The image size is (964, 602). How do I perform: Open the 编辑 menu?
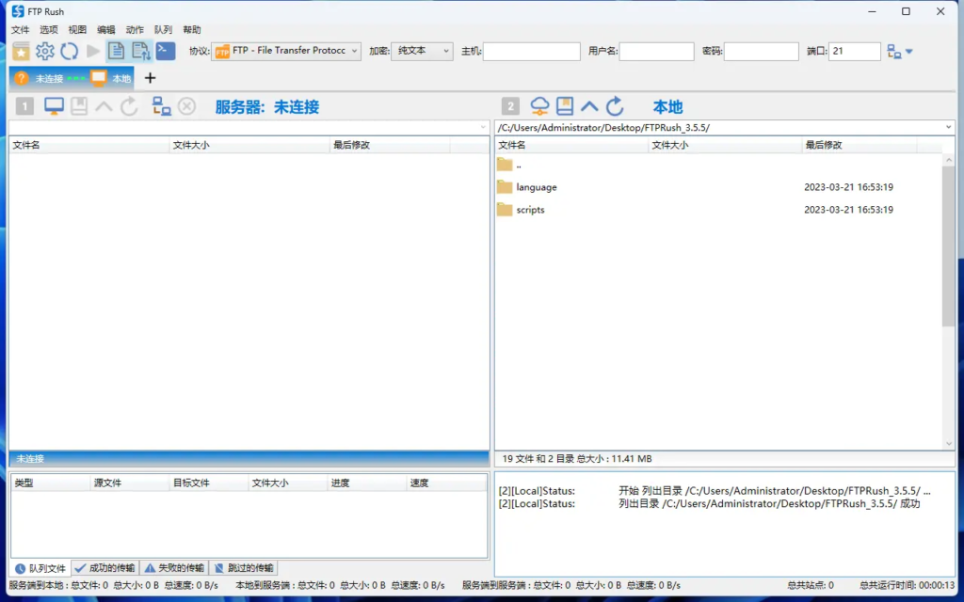(106, 29)
